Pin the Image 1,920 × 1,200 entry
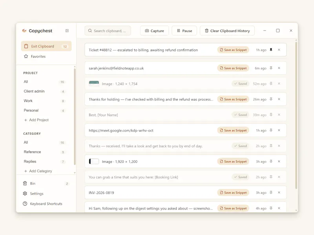Viewport: 314px width, 235px height. [x=271, y=162]
